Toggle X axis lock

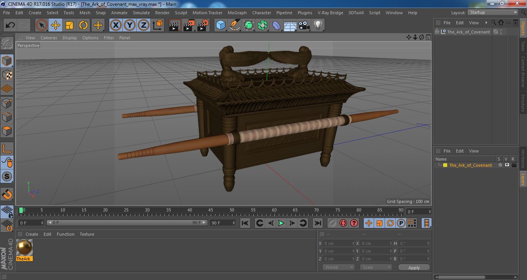pyautogui.click(x=115, y=25)
